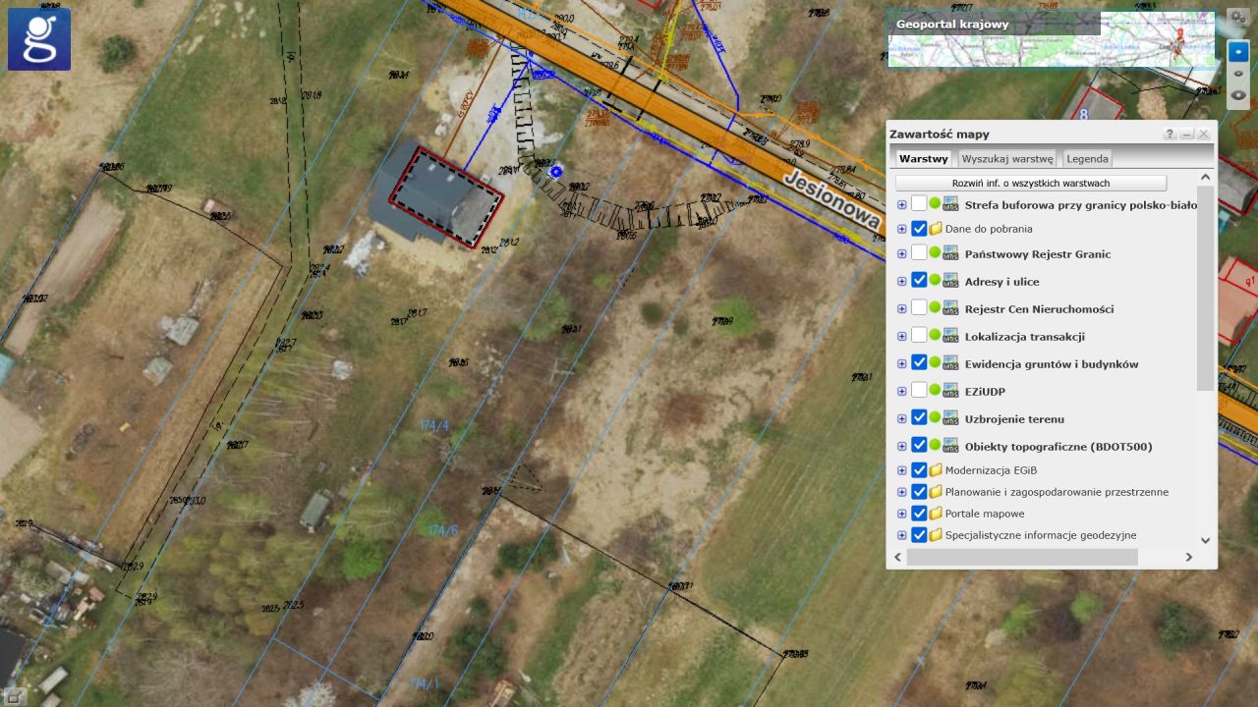Turn off Ewidencja gruntów i budynków layer
Screen dimensions: 1258x707
(x=919, y=363)
